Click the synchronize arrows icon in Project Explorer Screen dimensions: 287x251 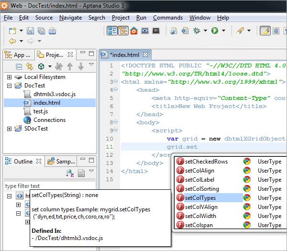[59, 66]
